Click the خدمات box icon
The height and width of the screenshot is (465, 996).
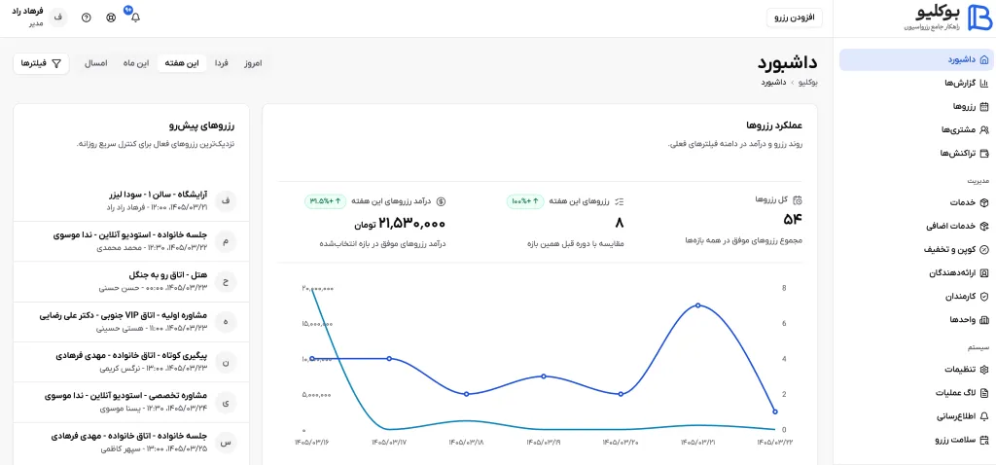click(984, 202)
